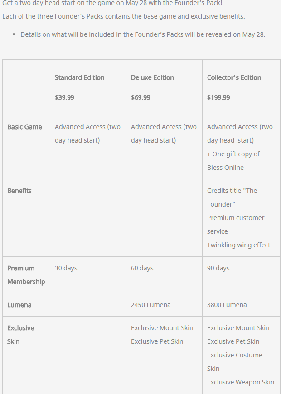This screenshot has width=281, height=394.
Task: Click the Premium Membership row label
Action: point(26,275)
